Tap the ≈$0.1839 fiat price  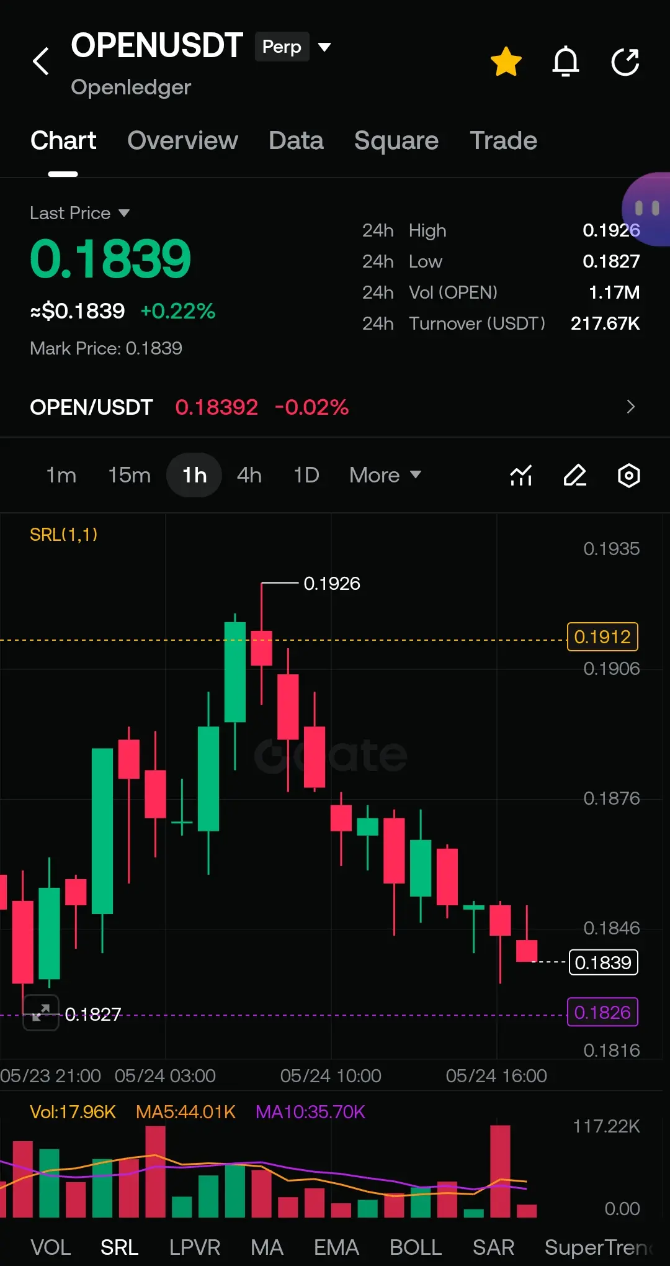click(78, 310)
